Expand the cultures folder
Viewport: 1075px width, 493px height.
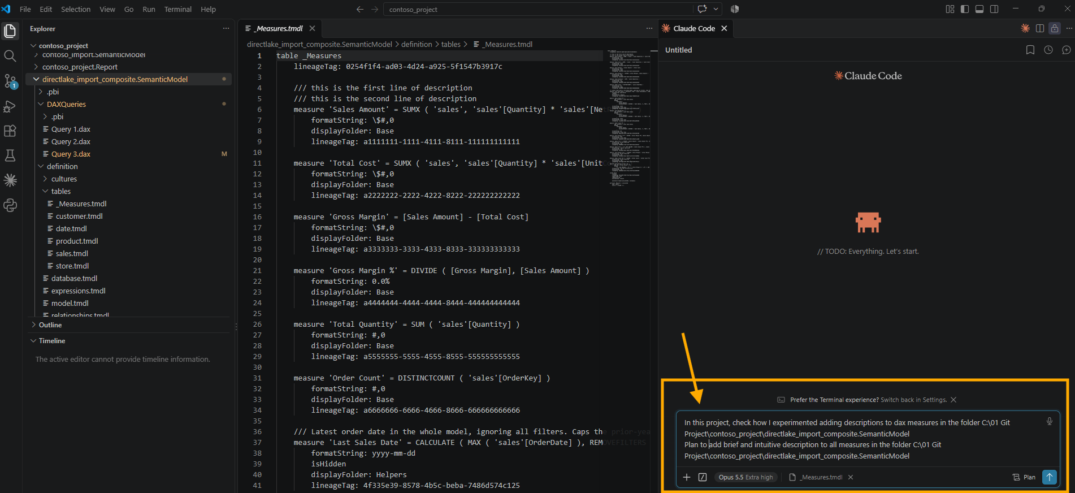45,179
